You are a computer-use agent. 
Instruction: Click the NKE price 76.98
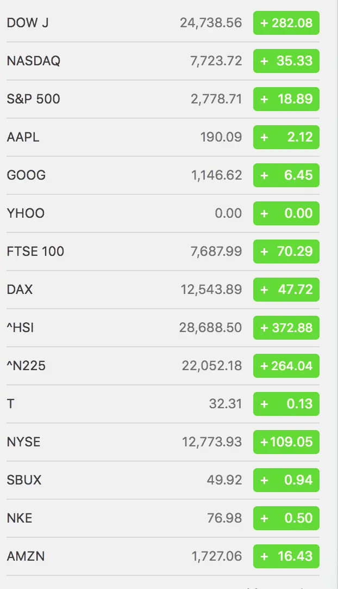point(224,518)
